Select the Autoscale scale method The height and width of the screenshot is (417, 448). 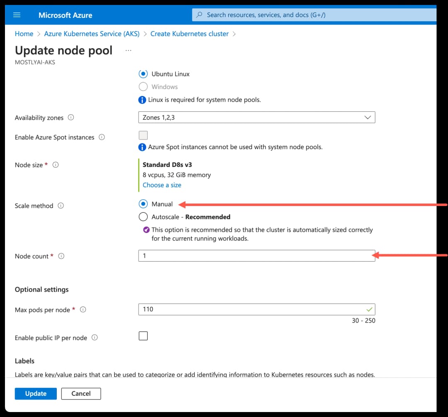pos(143,216)
